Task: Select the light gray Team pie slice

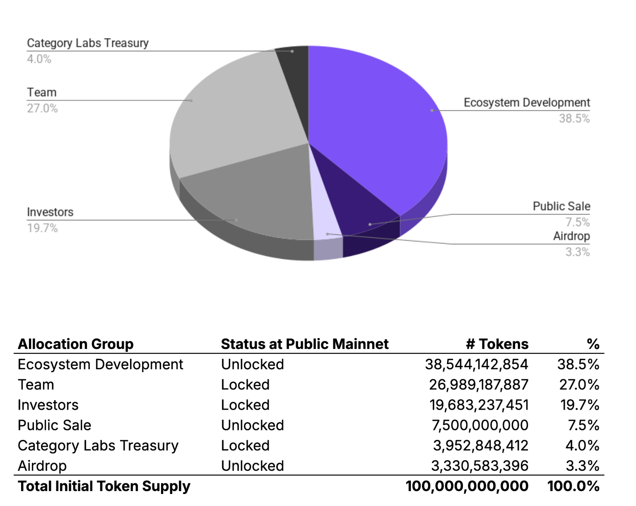Action: pos(236,116)
